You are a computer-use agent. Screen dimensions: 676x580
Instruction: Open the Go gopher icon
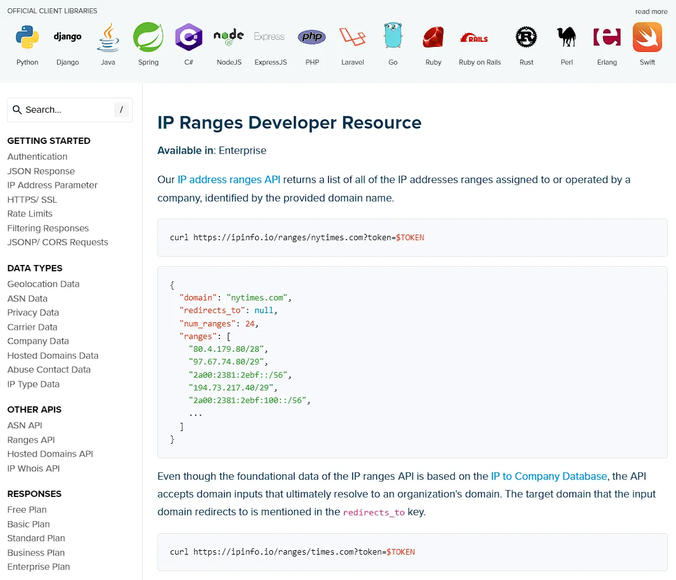pos(393,35)
